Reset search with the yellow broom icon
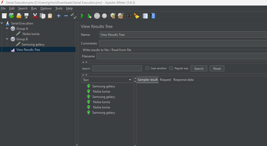The height and width of the screenshot is (146, 267). [x=137, y=16]
